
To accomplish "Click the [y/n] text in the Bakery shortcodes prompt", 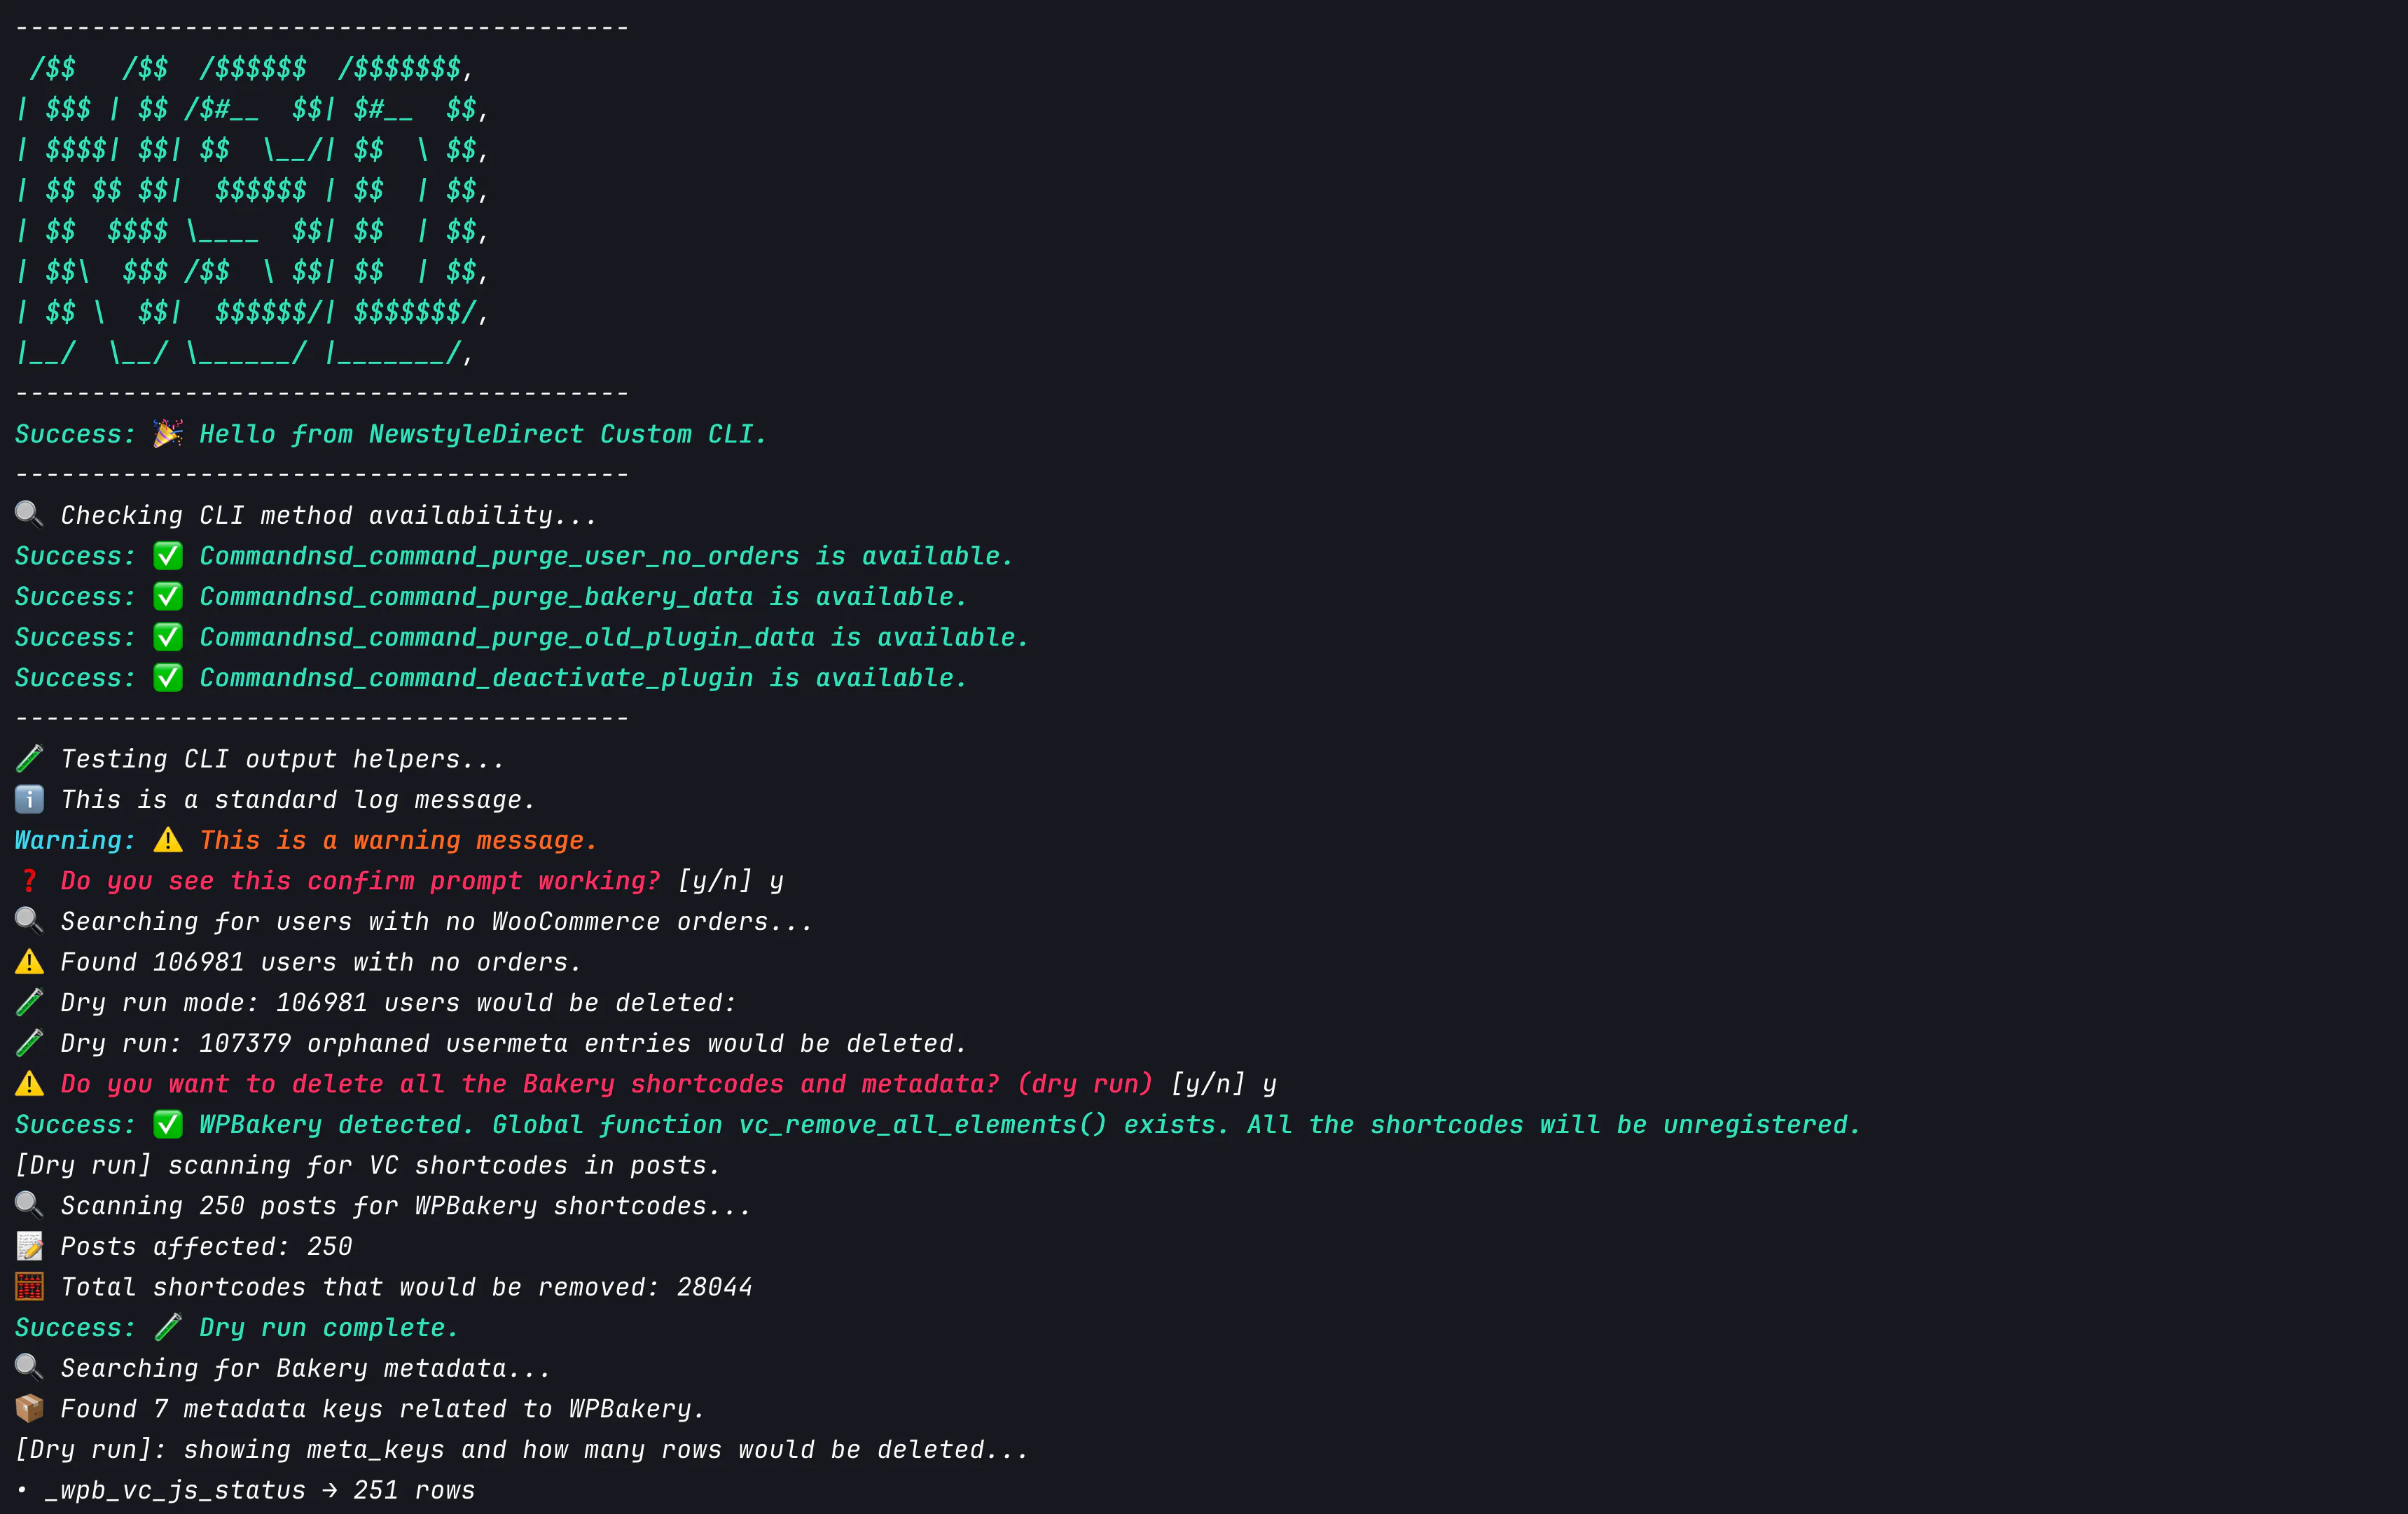I will point(1208,1084).
